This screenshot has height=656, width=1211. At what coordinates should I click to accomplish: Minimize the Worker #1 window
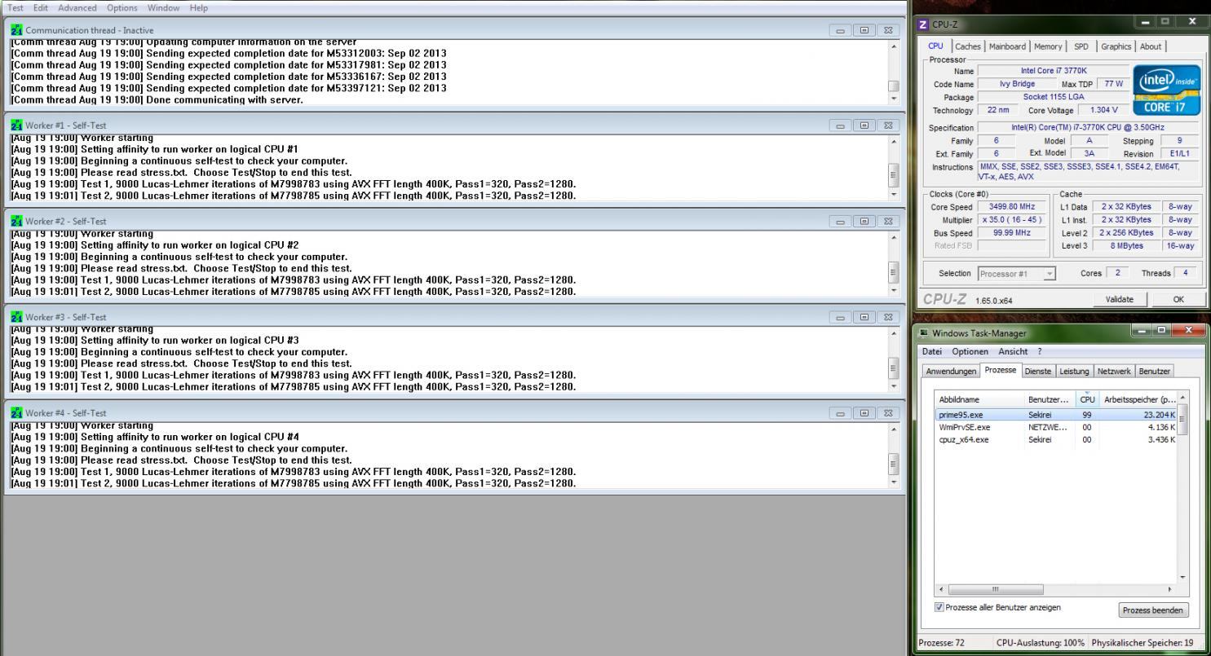842,125
